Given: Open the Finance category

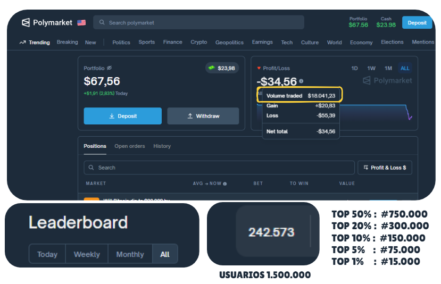Looking at the screenshot, I should [173, 42].
